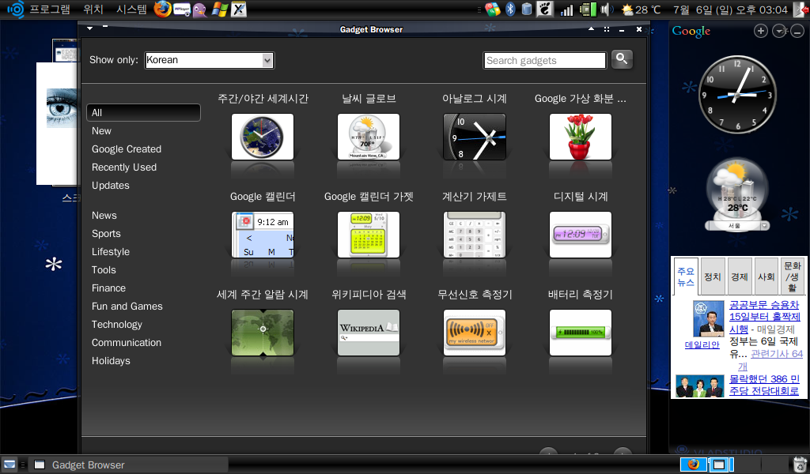The image size is (810, 474).
Task: Filter by the News category
Action: pos(104,216)
